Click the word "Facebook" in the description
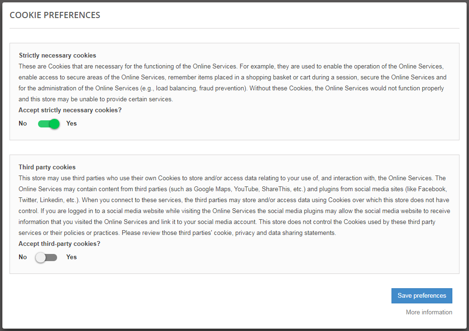This screenshot has width=469, height=331. tap(431, 189)
